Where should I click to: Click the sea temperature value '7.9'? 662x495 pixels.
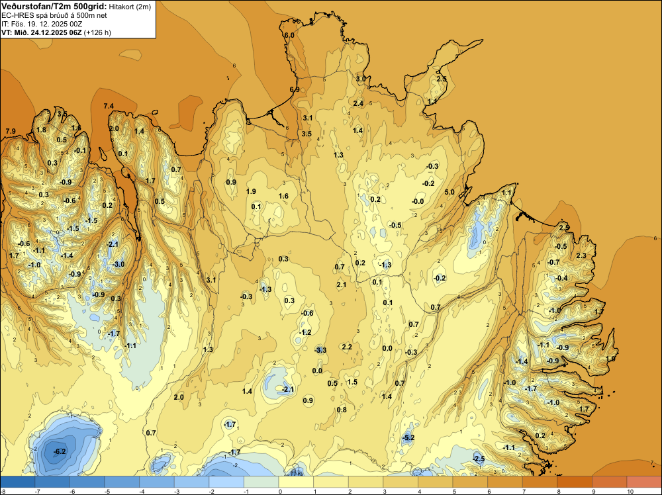[11, 131]
